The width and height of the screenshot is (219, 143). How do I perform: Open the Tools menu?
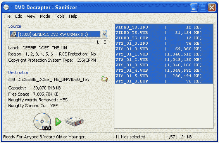[x=60, y=16]
